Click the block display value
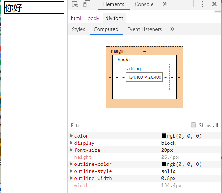222x193 pixels. [x=168, y=143]
